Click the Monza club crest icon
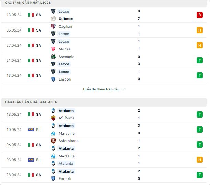Screen dimensions: 210x185 53,49
